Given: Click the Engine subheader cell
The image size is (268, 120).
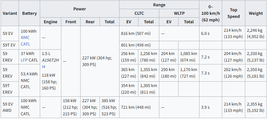Looking at the screenshot, I should [51, 22].
